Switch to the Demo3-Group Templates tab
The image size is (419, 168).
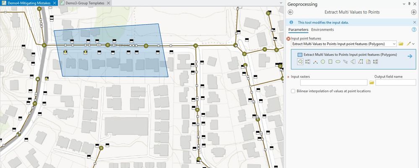pos(84,3)
